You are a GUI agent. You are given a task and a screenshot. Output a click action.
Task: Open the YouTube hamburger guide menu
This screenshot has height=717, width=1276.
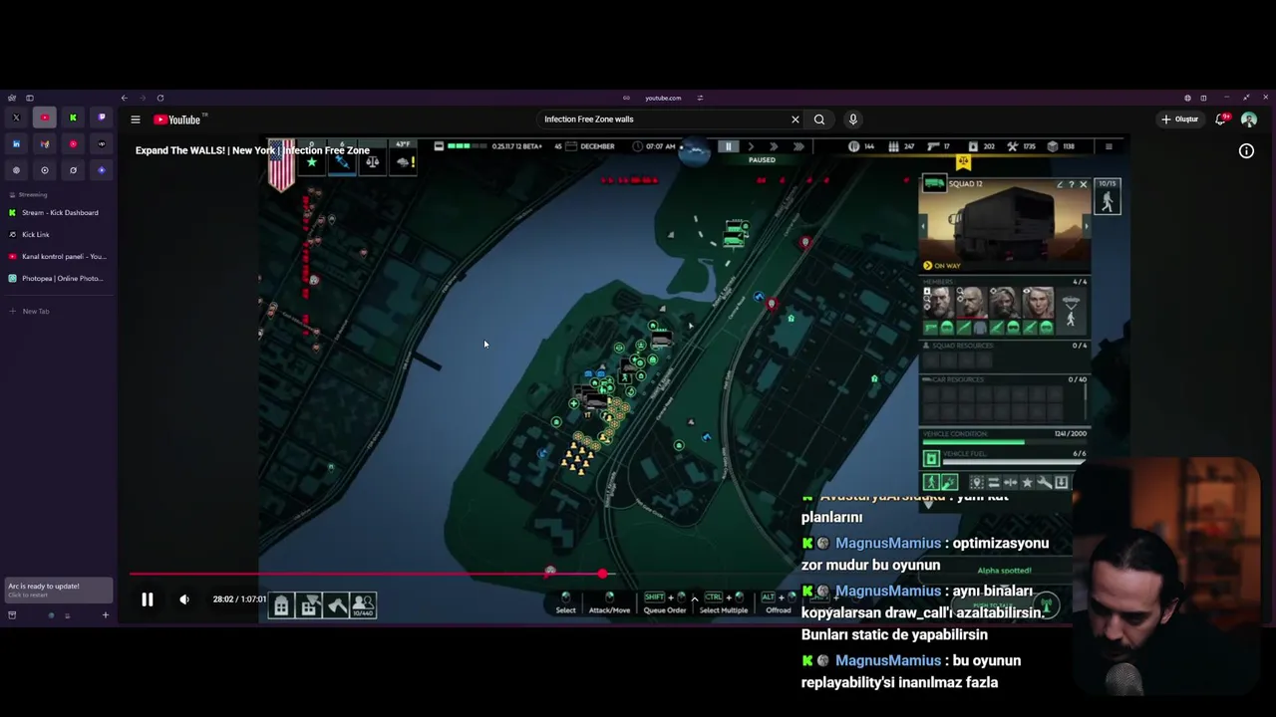[x=136, y=119]
